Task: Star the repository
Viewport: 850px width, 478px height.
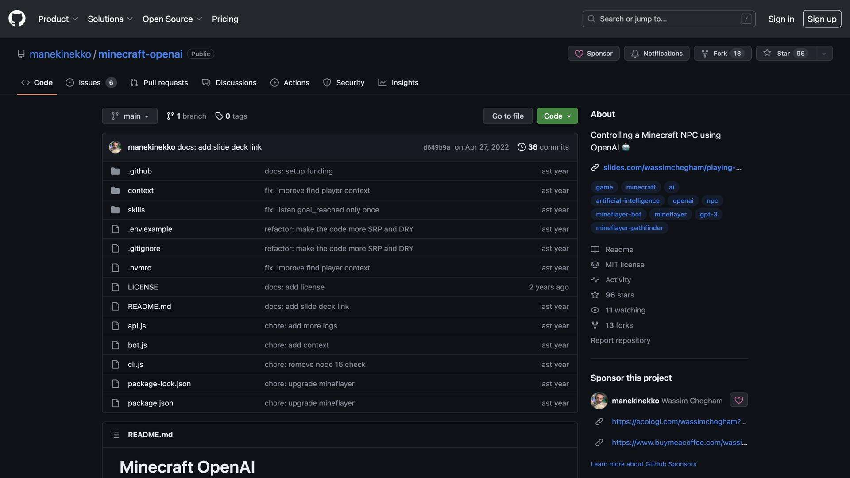Action: click(784, 53)
